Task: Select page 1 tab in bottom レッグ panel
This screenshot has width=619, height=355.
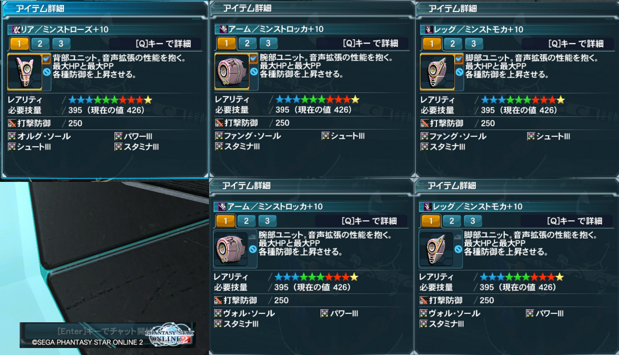Action: [x=431, y=221]
